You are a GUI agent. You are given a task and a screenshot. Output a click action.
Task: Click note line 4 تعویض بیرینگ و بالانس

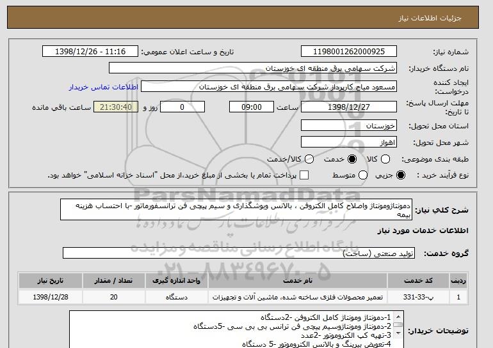click(x=317, y=344)
